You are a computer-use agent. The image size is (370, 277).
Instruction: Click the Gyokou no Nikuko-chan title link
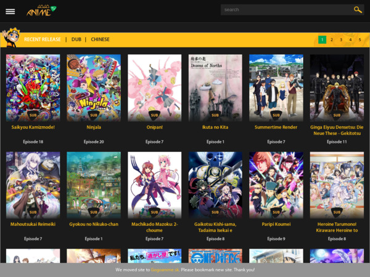click(94, 224)
